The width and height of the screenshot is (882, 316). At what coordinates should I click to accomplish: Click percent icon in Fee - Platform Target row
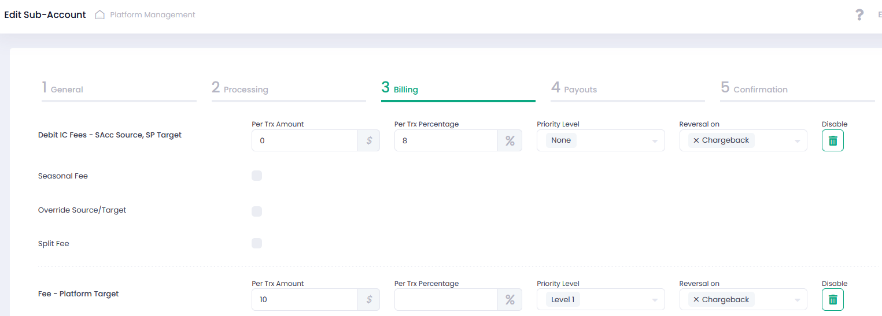pos(510,299)
